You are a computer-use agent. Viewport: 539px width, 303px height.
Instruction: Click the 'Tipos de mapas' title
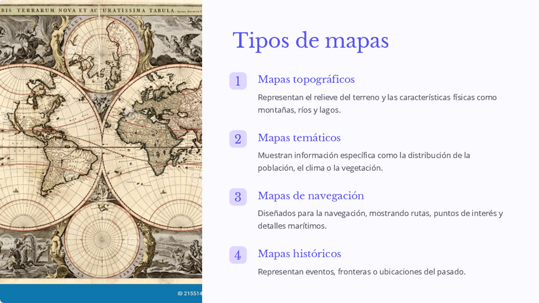pyautogui.click(x=310, y=41)
